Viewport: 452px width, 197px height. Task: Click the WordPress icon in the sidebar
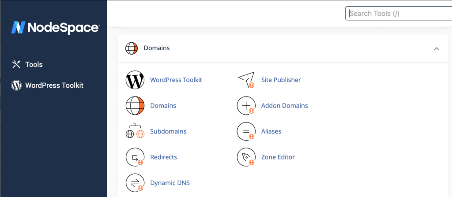pyautogui.click(x=16, y=85)
